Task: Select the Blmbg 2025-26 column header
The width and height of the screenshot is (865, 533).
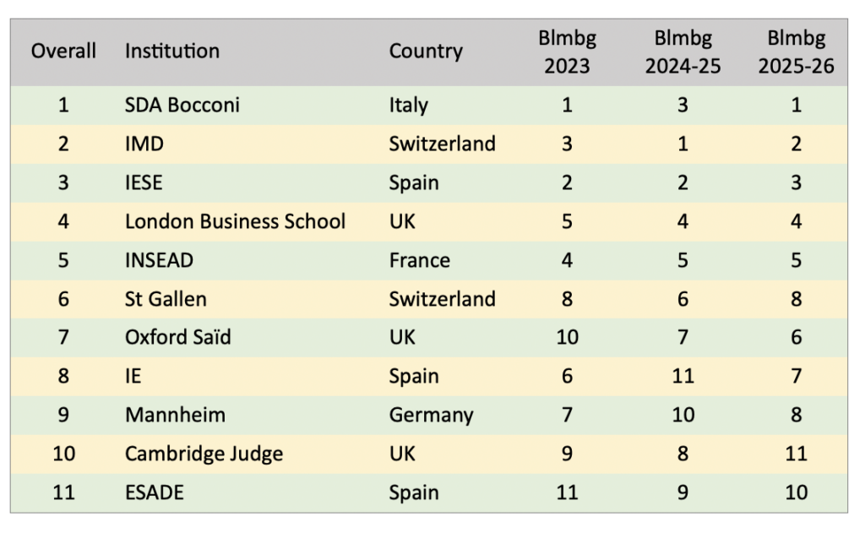Action: click(796, 52)
